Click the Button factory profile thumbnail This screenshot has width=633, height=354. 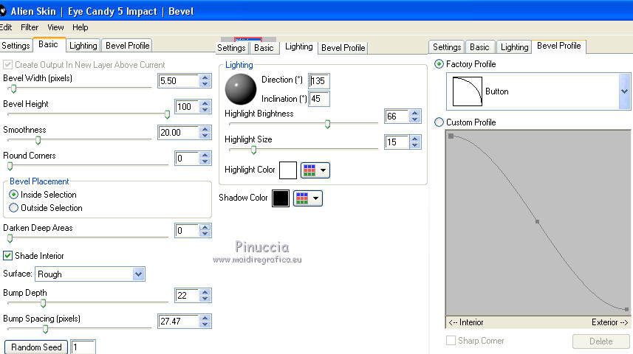click(468, 91)
